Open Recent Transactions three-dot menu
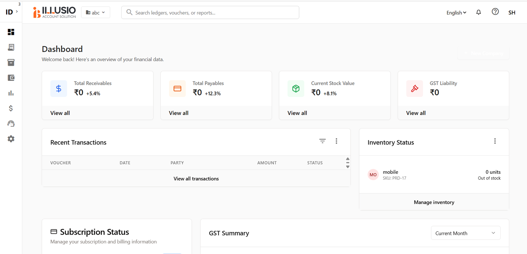527x254 pixels. pyautogui.click(x=336, y=141)
